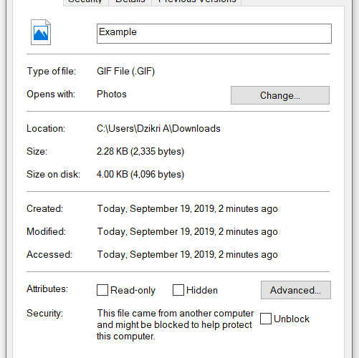The height and width of the screenshot is (358, 359).
Task: Switch to the Details tab
Action: coord(130,2)
